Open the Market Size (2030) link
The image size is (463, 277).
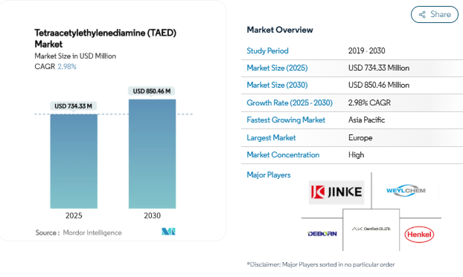tap(277, 85)
